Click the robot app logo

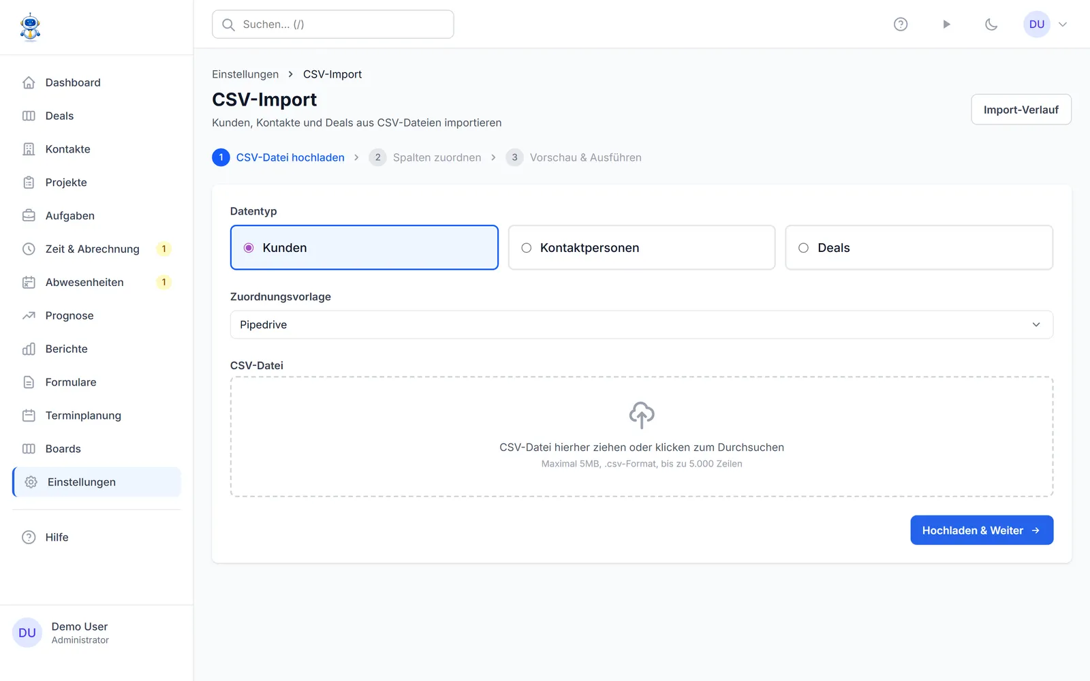click(30, 27)
